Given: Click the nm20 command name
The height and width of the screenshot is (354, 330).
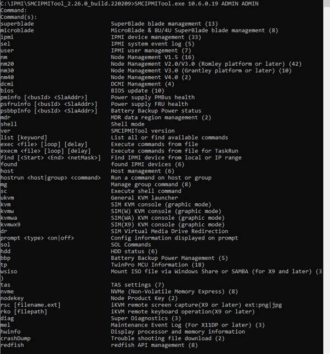Looking at the screenshot, I should pos(7,64).
